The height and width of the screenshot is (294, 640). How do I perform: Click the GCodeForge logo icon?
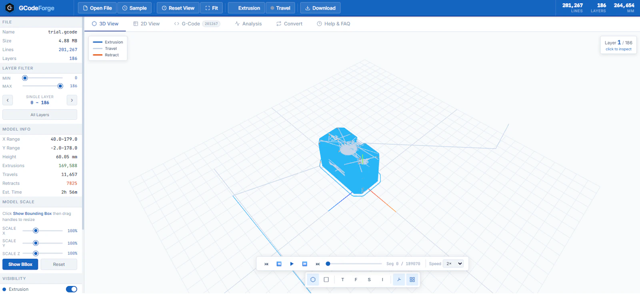tap(10, 8)
